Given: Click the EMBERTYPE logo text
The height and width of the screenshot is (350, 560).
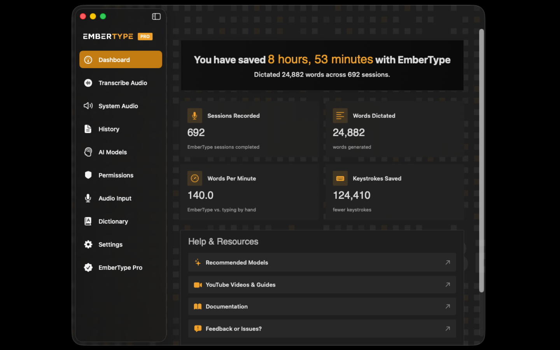Looking at the screenshot, I should click(108, 37).
